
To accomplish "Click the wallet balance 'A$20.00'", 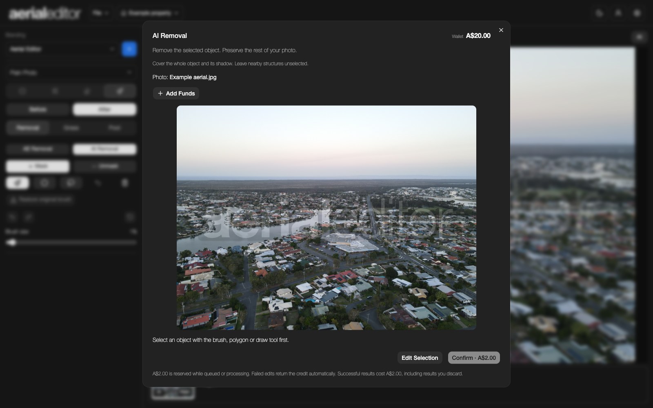I will 478,36.
